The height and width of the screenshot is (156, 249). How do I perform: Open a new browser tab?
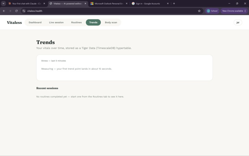174,3
